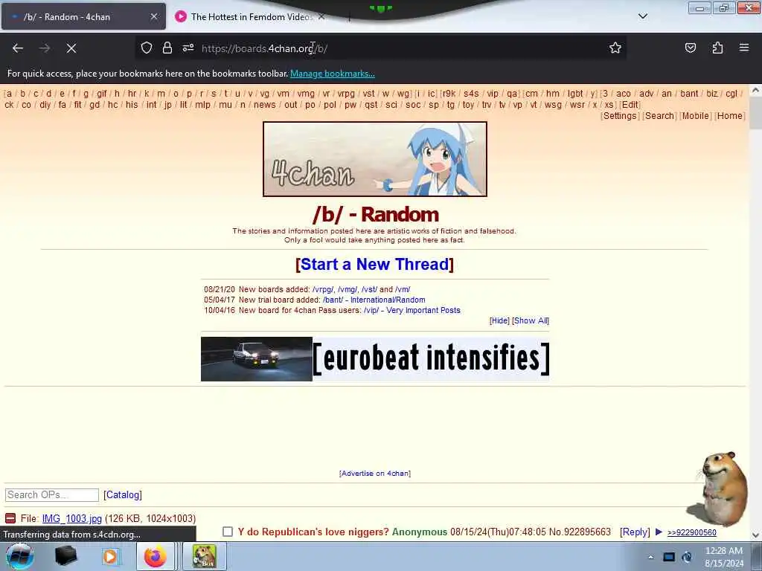Open /bant/ - International/Random link
This screenshot has height=571, width=762.
click(374, 300)
